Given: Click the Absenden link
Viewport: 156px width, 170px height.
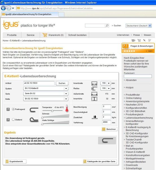Looking at the screenshot, I should [131, 80].
